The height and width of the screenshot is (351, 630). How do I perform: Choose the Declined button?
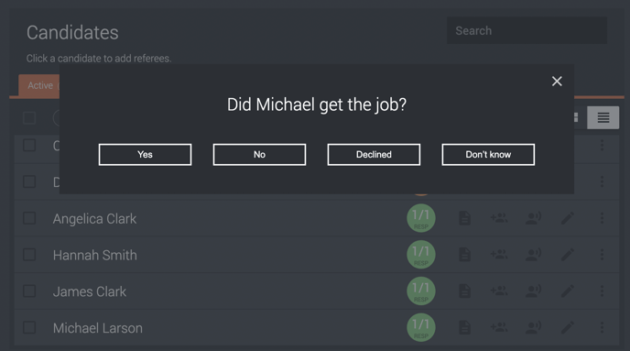click(x=374, y=154)
